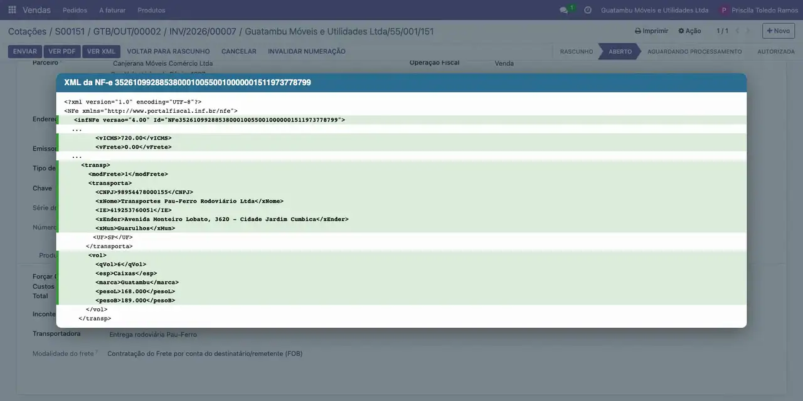Click the vICMS 720.00 line
803x401 pixels.
133,138
